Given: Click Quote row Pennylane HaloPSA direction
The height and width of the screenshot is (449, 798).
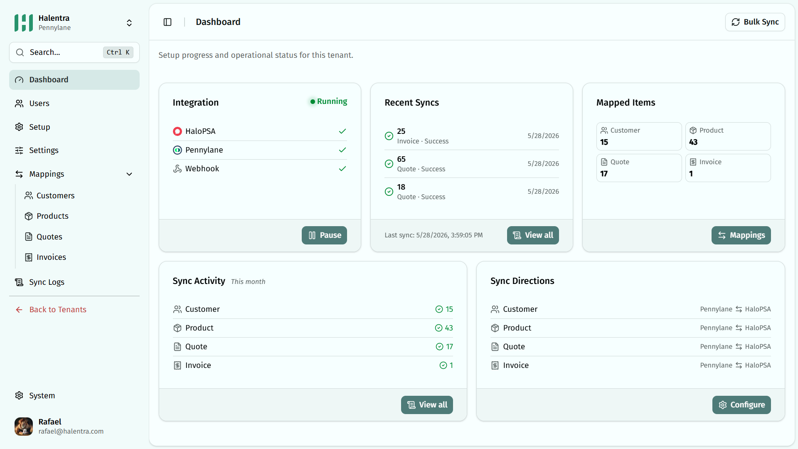Looking at the screenshot, I should point(735,347).
